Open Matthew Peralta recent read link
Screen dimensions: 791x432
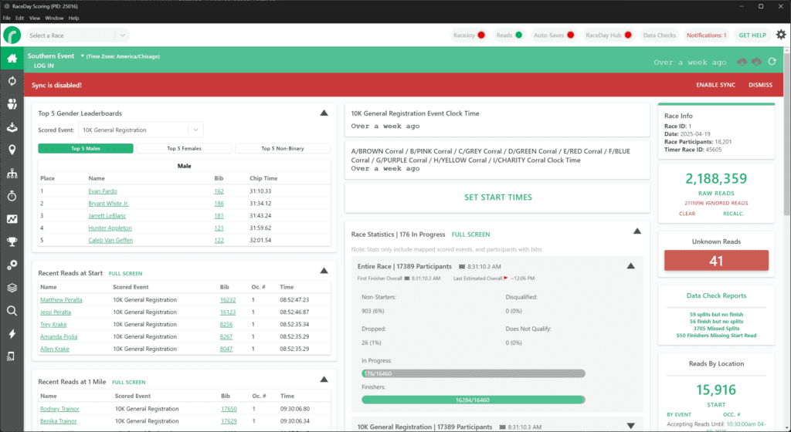click(x=61, y=300)
